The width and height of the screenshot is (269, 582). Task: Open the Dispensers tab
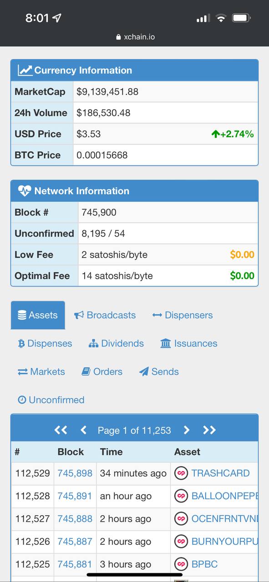pos(183,315)
